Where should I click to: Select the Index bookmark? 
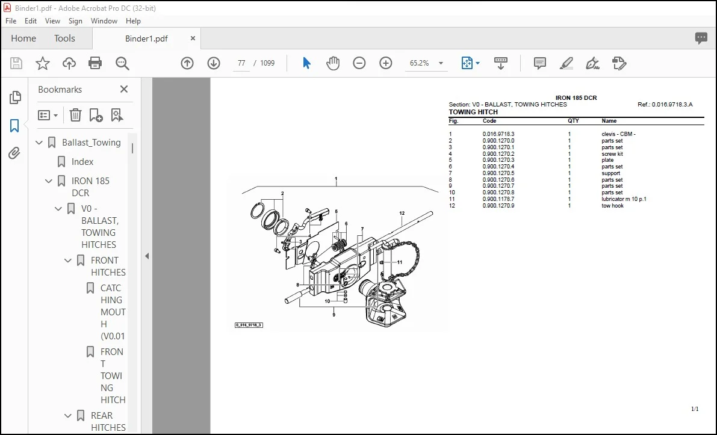82,162
